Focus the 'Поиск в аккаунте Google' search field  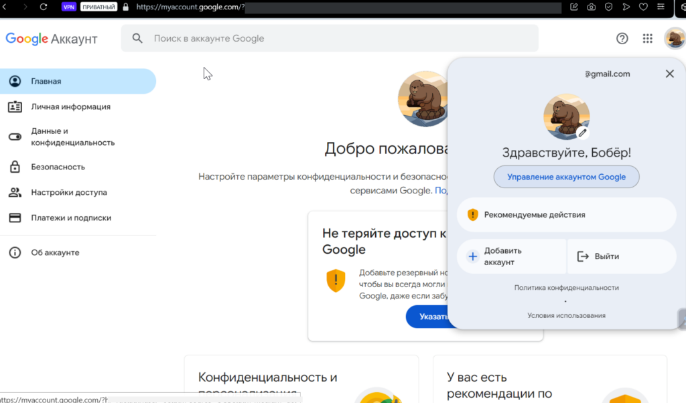330,38
